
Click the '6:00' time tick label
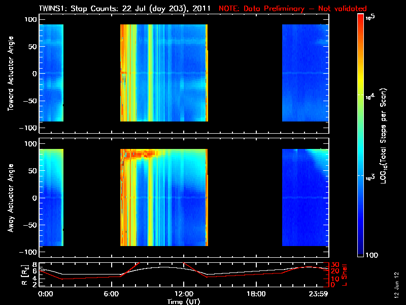[111, 294]
